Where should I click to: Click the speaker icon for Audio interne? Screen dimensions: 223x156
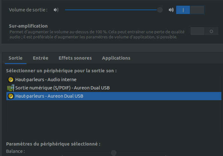pos(11,80)
